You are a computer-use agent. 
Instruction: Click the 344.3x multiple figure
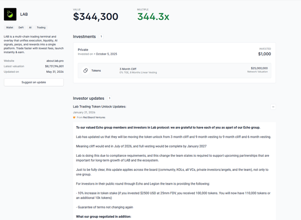[x=153, y=17]
